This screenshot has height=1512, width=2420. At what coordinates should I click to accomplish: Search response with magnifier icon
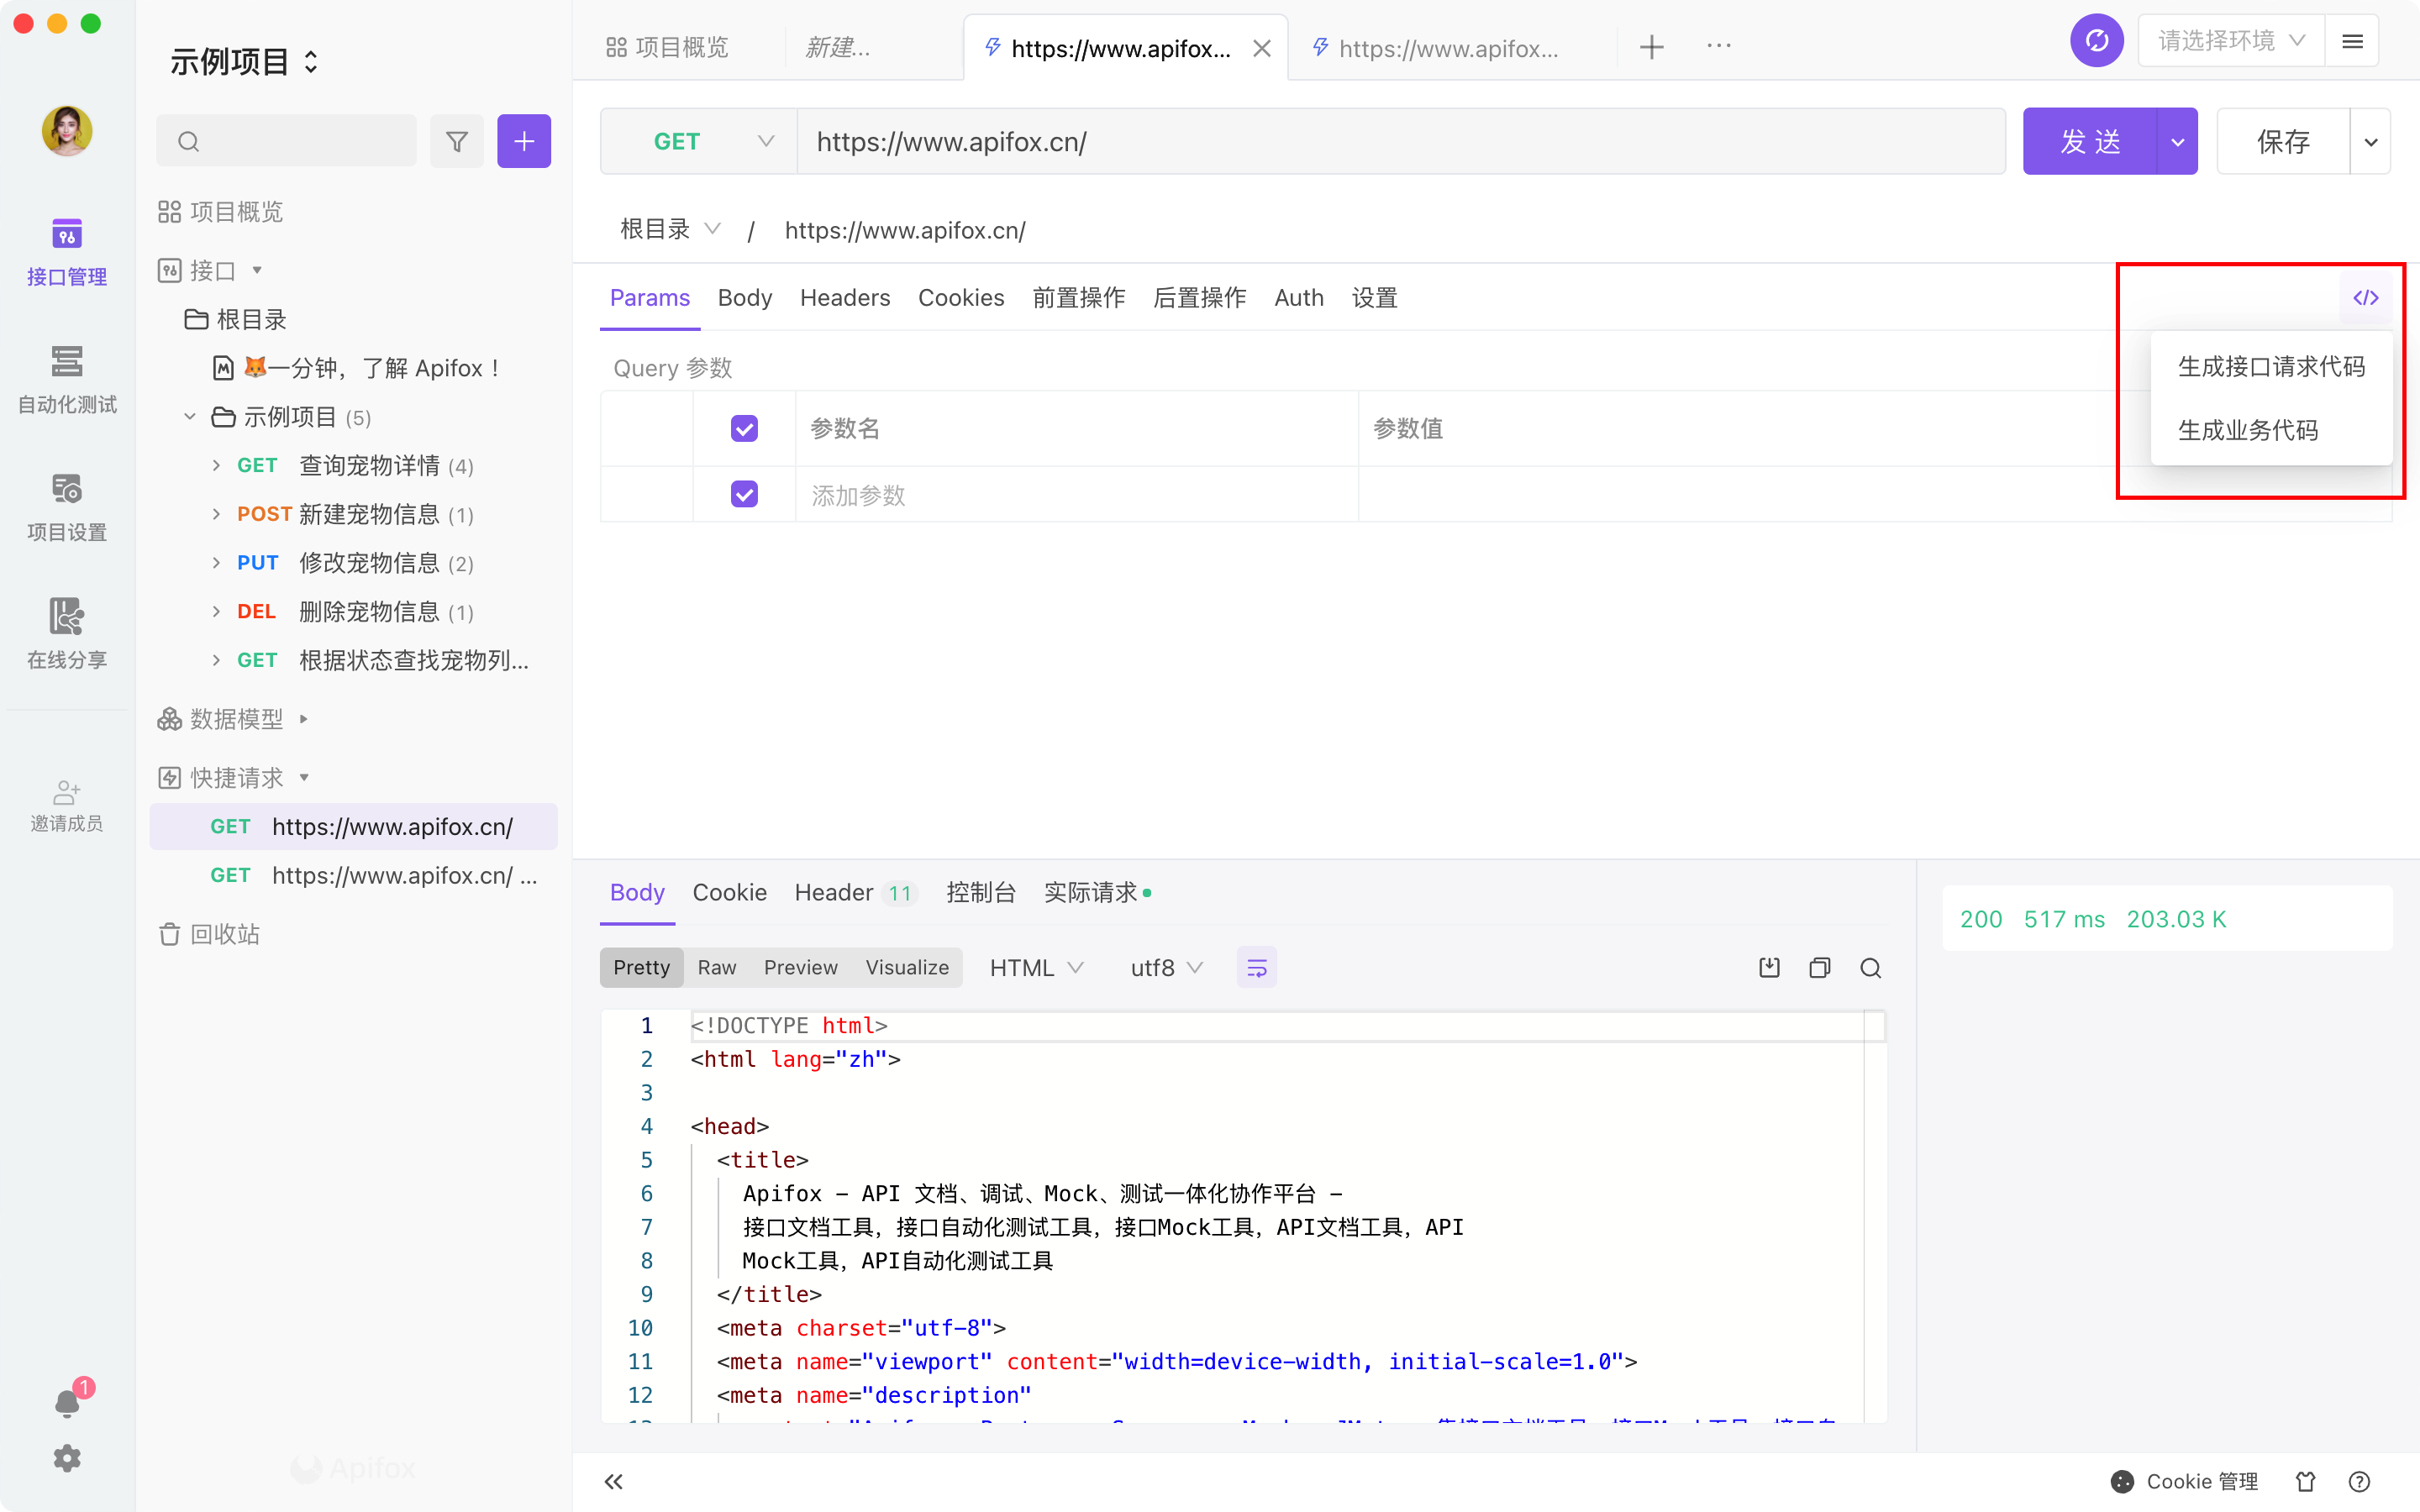pos(1870,967)
